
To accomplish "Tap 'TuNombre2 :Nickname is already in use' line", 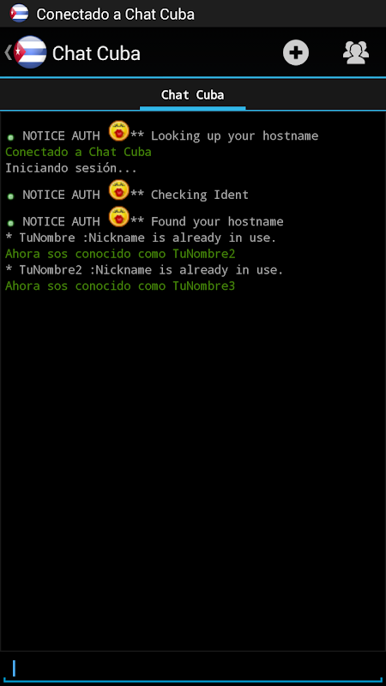I will pyautogui.click(x=144, y=270).
